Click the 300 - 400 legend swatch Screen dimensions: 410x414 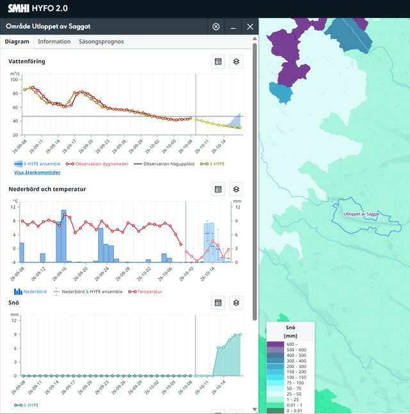pos(275,361)
